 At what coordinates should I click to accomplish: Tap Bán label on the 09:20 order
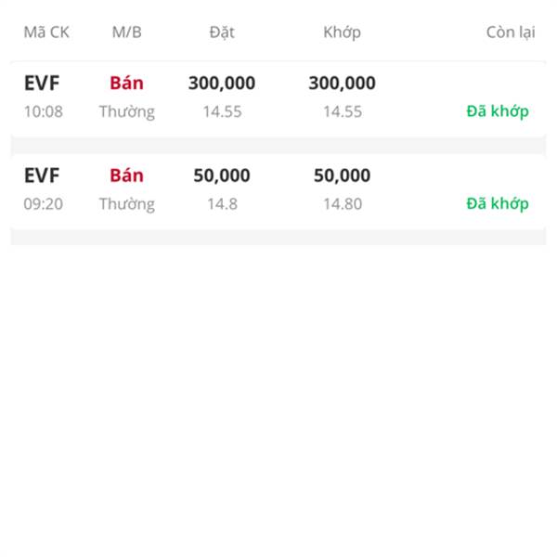127,175
